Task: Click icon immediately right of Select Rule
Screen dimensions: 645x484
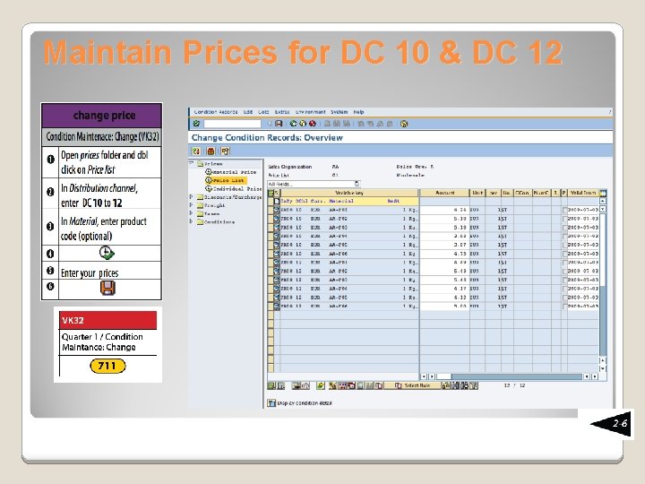Action: (446, 385)
